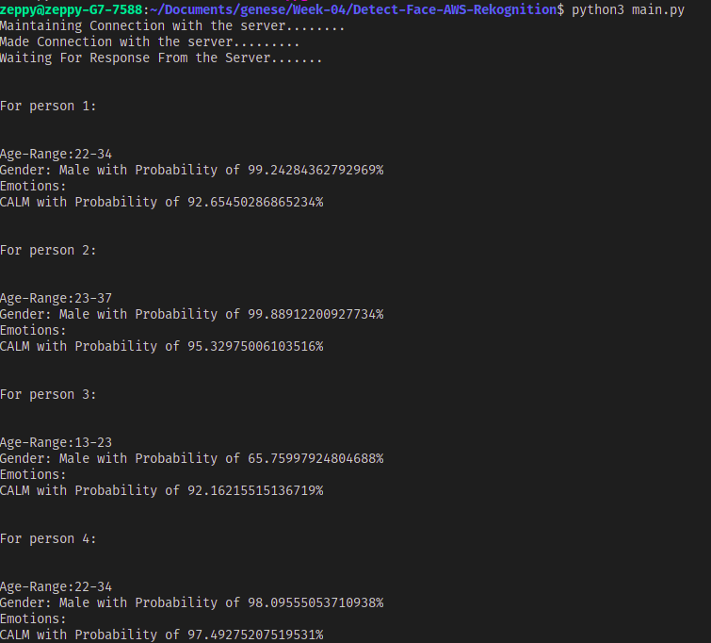This screenshot has width=711, height=643.
Task: Click CALM line with 95.32975006103516%
Action: coord(161,346)
